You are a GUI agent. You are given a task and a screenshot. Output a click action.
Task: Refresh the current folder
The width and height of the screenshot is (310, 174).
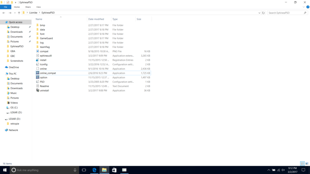click(x=263, y=13)
